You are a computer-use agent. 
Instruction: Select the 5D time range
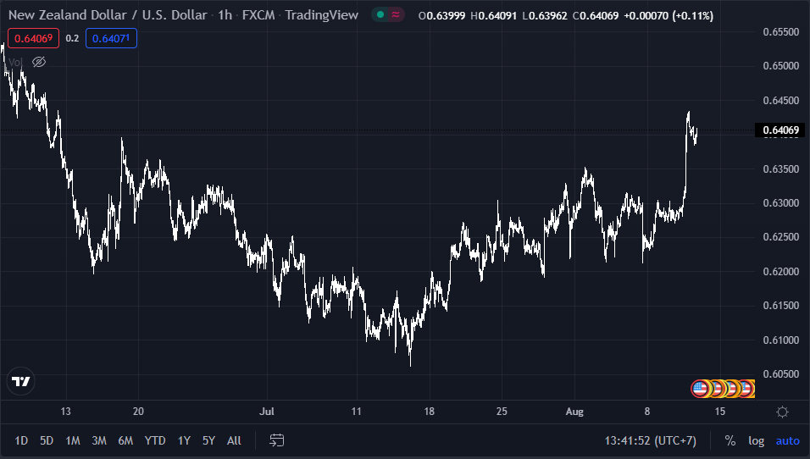[x=47, y=440]
